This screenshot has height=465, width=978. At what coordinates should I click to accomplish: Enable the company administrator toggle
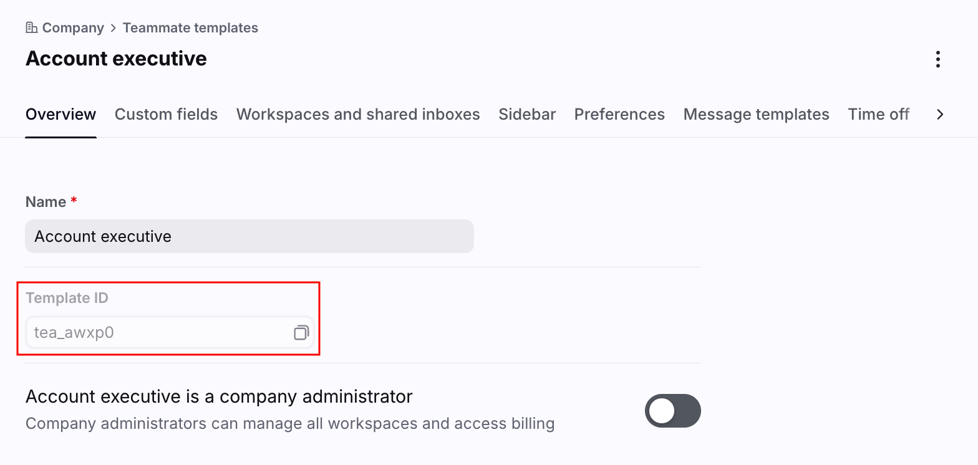672,411
